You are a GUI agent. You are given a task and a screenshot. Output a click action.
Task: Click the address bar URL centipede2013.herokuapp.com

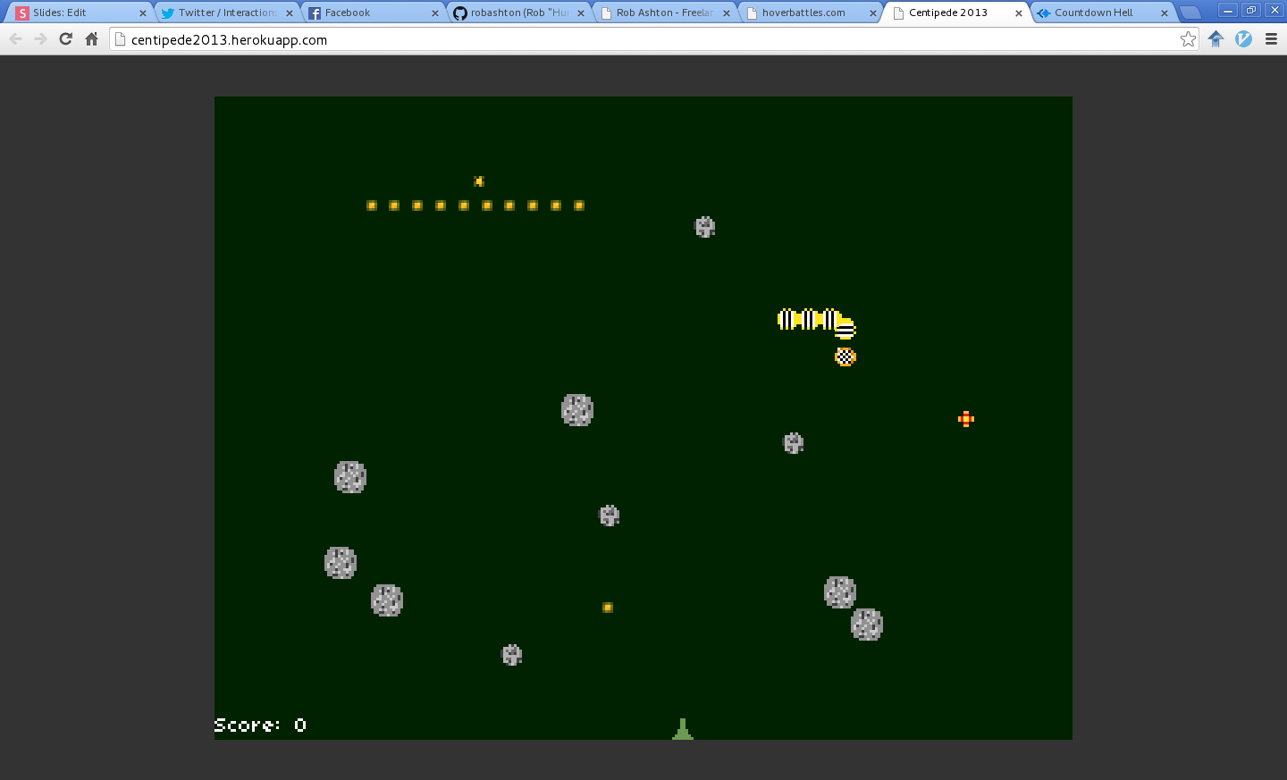click(229, 39)
